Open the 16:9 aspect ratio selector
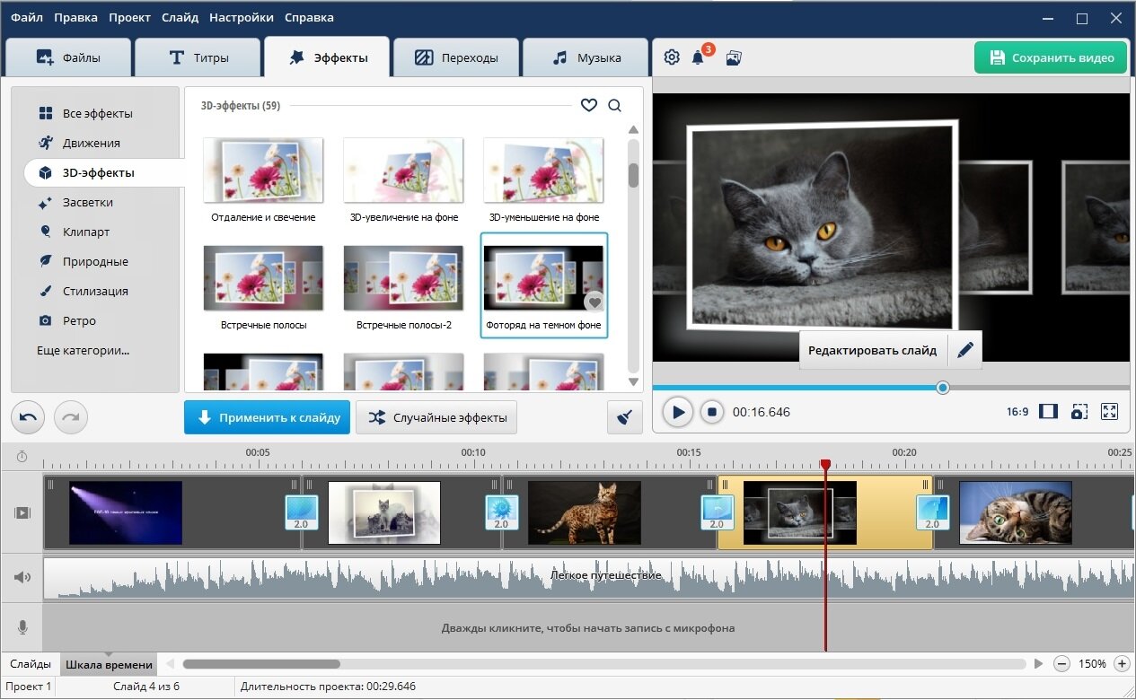This screenshot has height=700, width=1136. tap(1017, 412)
